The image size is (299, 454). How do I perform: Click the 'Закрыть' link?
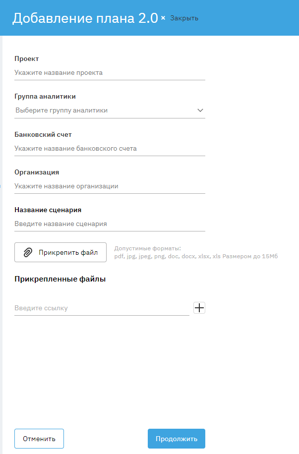(x=184, y=18)
